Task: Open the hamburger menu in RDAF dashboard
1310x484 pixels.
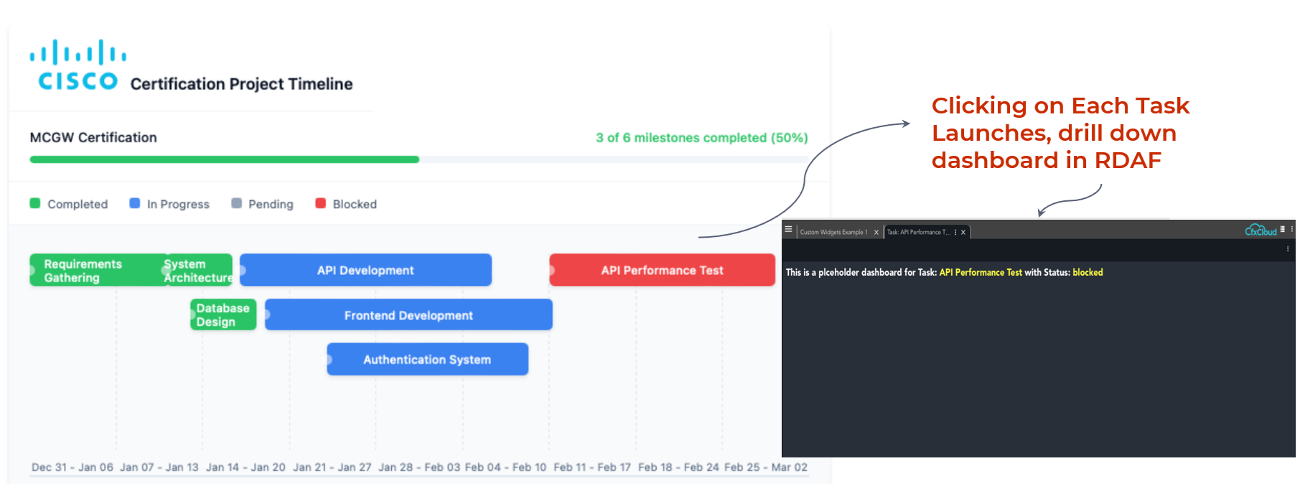Action: click(x=788, y=230)
